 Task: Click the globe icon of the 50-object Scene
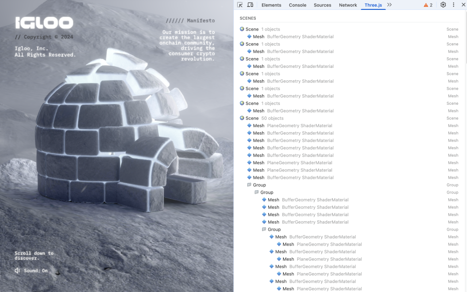click(x=242, y=118)
